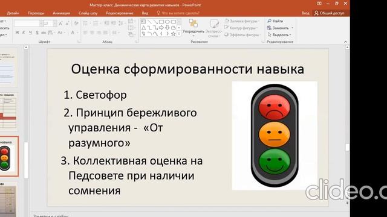Click the Общий доступ share button

(329, 13)
